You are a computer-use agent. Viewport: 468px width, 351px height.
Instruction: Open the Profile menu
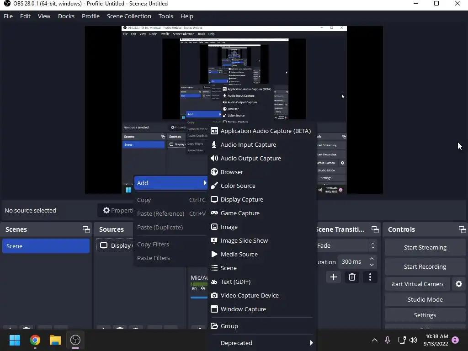coord(91,16)
